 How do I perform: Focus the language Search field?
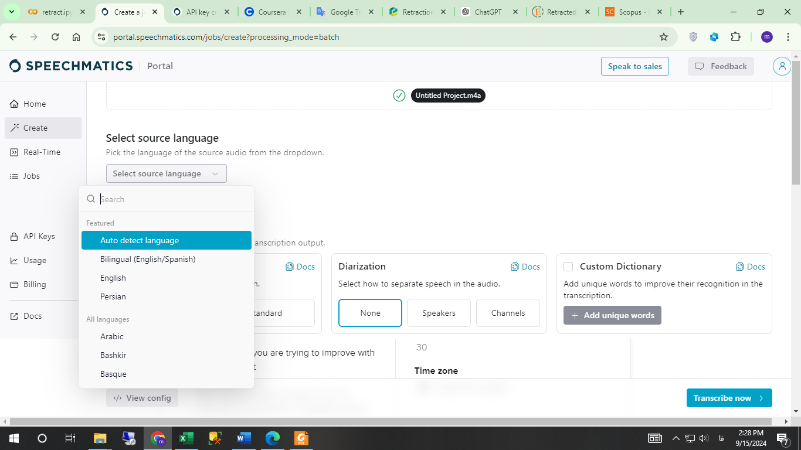167,199
